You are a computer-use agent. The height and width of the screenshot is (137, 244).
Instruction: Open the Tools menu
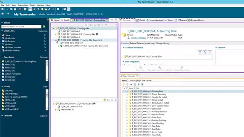pos(32,5)
